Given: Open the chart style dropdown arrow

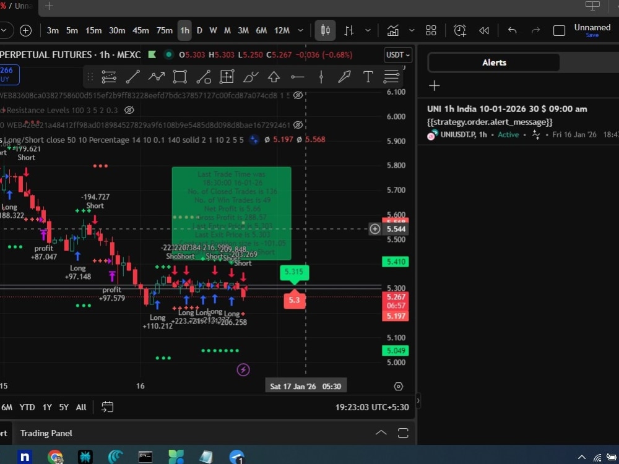Looking at the screenshot, I should pyautogui.click(x=368, y=30).
